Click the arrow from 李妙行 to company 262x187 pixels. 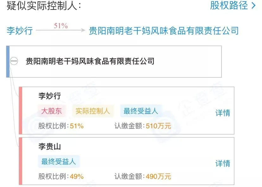tap(60, 31)
